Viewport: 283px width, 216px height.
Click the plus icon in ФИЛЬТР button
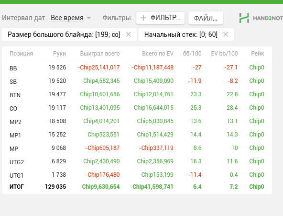click(143, 18)
